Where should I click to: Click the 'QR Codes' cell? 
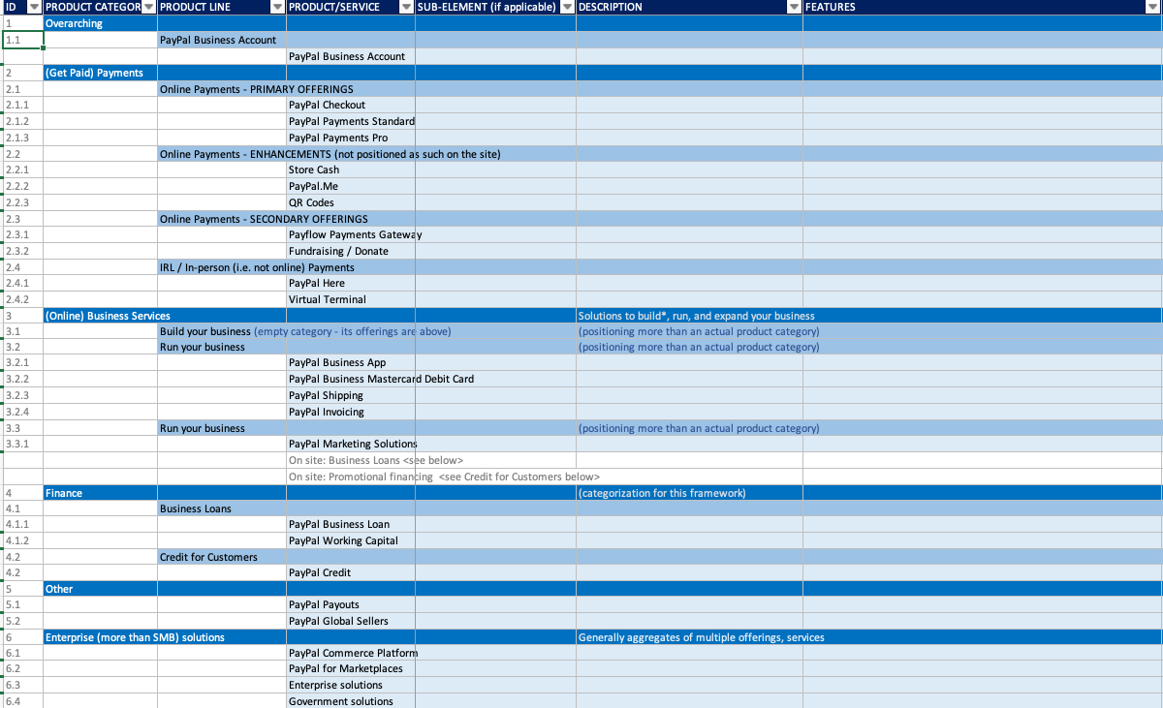point(351,202)
